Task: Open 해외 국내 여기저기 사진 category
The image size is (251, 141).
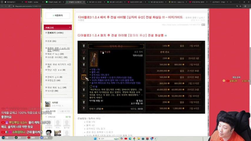Action: pyautogui.click(x=59, y=66)
